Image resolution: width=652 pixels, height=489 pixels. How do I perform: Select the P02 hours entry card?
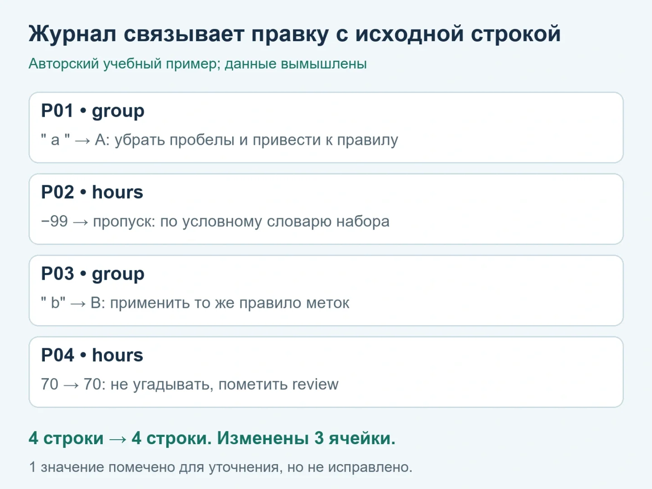click(326, 209)
